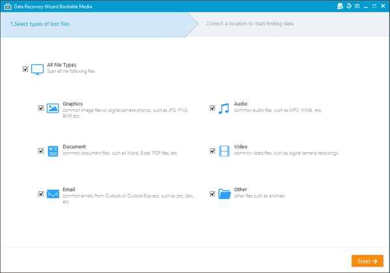Disable the Audio file type checkbox
The image size is (390, 273).
point(213,108)
